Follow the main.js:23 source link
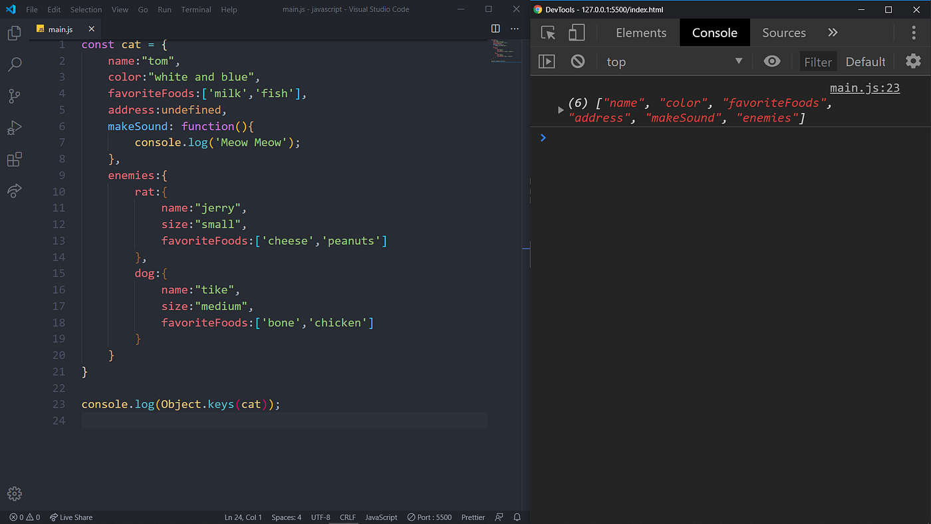931x524 pixels. [864, 87]
